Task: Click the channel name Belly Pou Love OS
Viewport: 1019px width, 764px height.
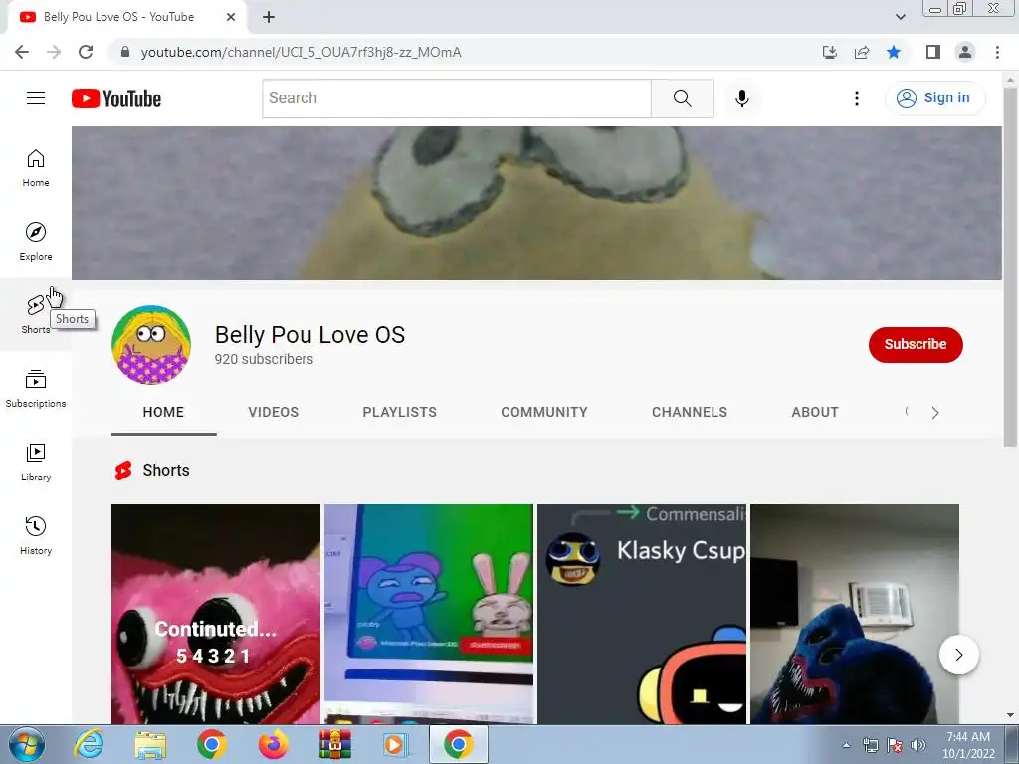Action: (x=310, y=335)
